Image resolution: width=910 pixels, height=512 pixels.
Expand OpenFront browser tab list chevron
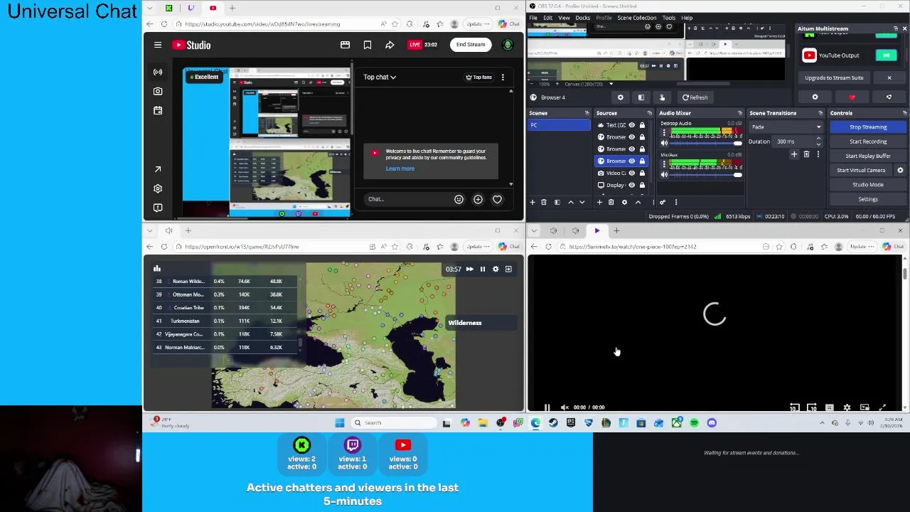(x=149, y=230)
